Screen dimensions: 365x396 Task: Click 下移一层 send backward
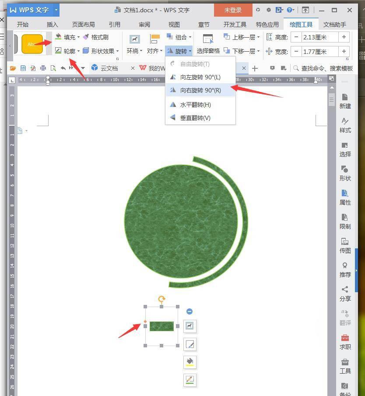242,51
